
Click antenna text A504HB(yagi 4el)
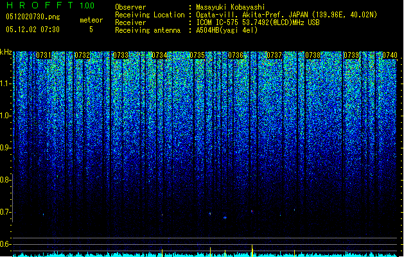227,30
